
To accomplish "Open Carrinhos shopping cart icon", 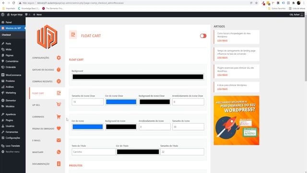I will (x=59, y=117).
